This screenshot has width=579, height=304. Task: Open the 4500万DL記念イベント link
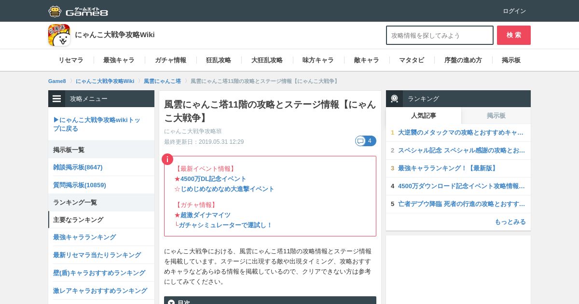pos(213,179)
